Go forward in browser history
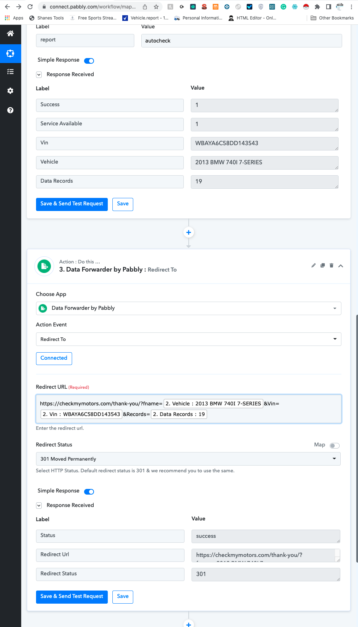The height and width of the screenshot is (627, 358). [x=19, y=7]
